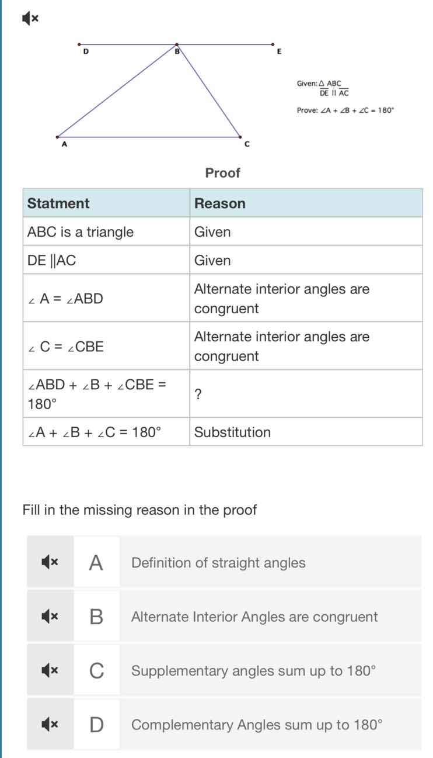433x758 pixels.
Task: Click the speaker icon beside answer choice D
Action: point(50,725)
